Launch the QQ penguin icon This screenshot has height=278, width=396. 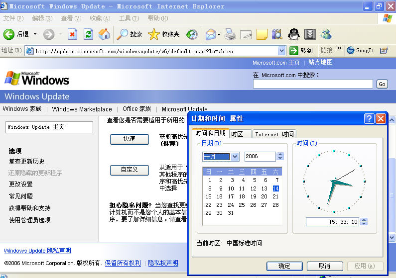pos(294,34)
